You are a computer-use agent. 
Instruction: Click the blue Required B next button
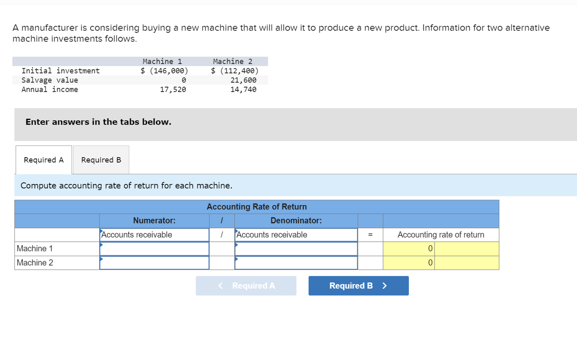pyautogui.click(x=358, y=286)
